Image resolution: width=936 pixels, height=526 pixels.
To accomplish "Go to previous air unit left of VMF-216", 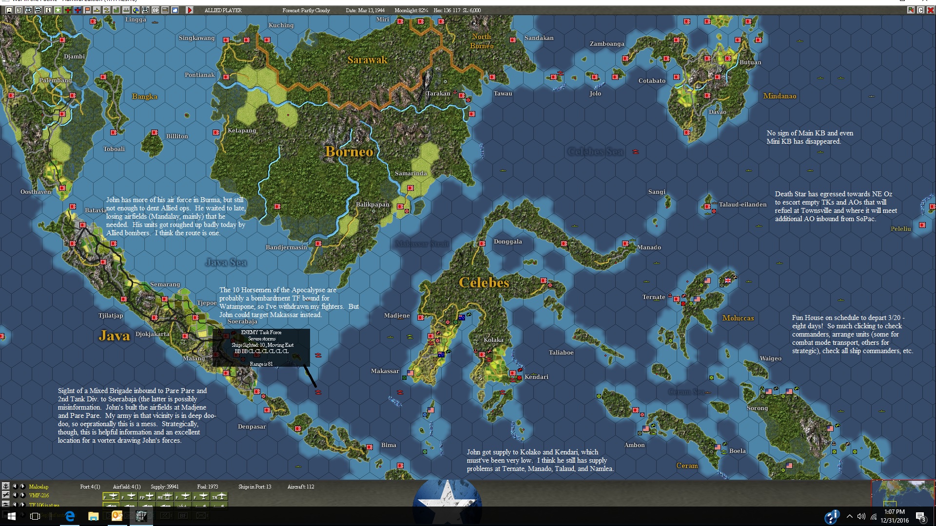I will pos(15,495).
